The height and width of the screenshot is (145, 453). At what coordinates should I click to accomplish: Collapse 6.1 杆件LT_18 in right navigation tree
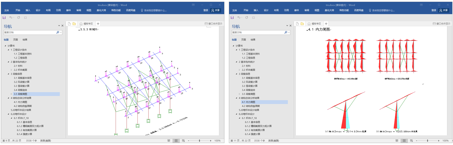(239, 118)
